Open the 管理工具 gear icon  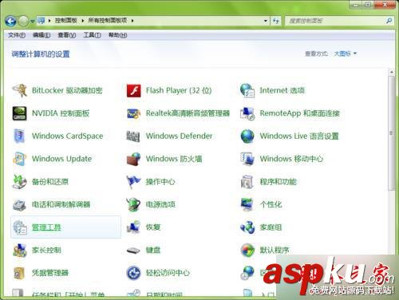(x=20, y=227)
